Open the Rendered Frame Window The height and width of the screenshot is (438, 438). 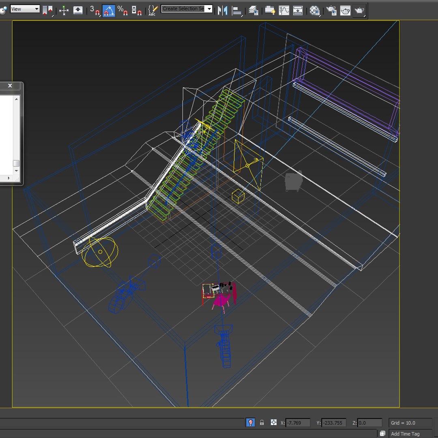(345, 11)
